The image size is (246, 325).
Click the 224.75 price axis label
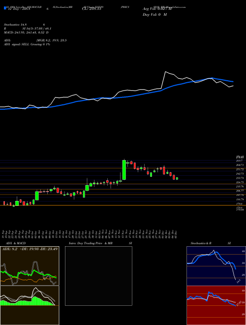240,182
